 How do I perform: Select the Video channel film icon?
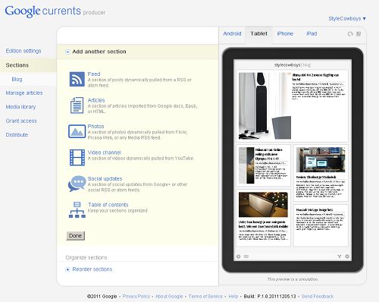pyautogui.click(x=77, y=157)
